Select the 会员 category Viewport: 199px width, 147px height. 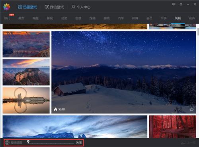click(149, 18)
